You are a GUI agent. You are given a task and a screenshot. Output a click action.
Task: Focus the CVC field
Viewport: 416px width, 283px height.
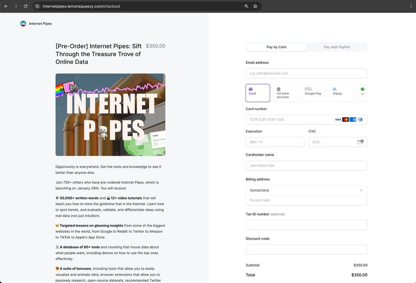(338, 142)
